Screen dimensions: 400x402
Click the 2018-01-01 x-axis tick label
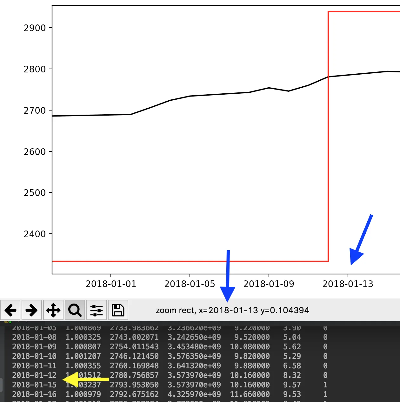pos(111,284)
